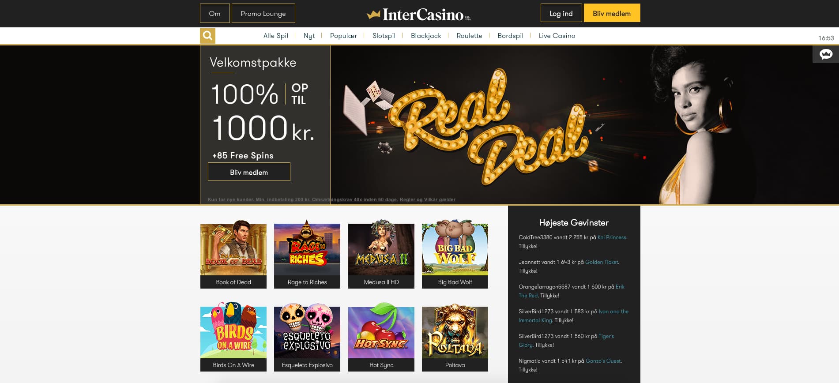Screen dimensions: 839x383
Task: Switch to the Slotspil category
Action: pyautogui.click(x=384, y=36)
